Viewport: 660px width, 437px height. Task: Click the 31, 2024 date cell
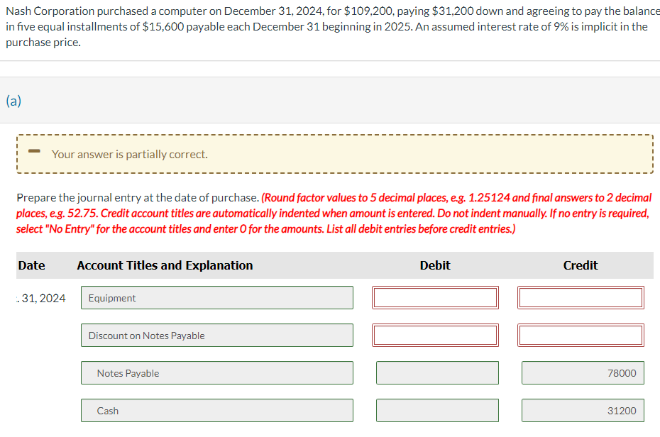coord(42,298)
